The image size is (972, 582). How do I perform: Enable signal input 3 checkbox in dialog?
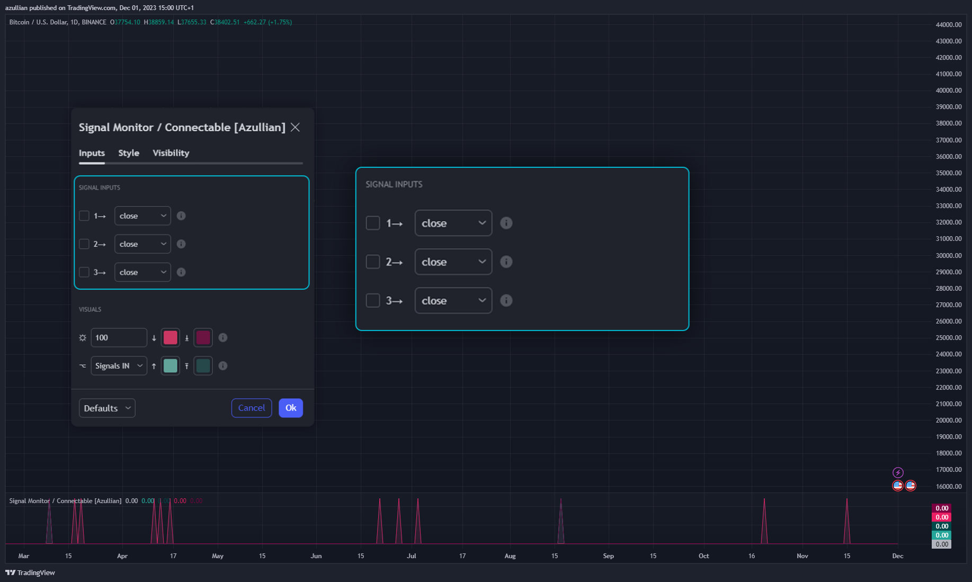[x=84, y=272]
